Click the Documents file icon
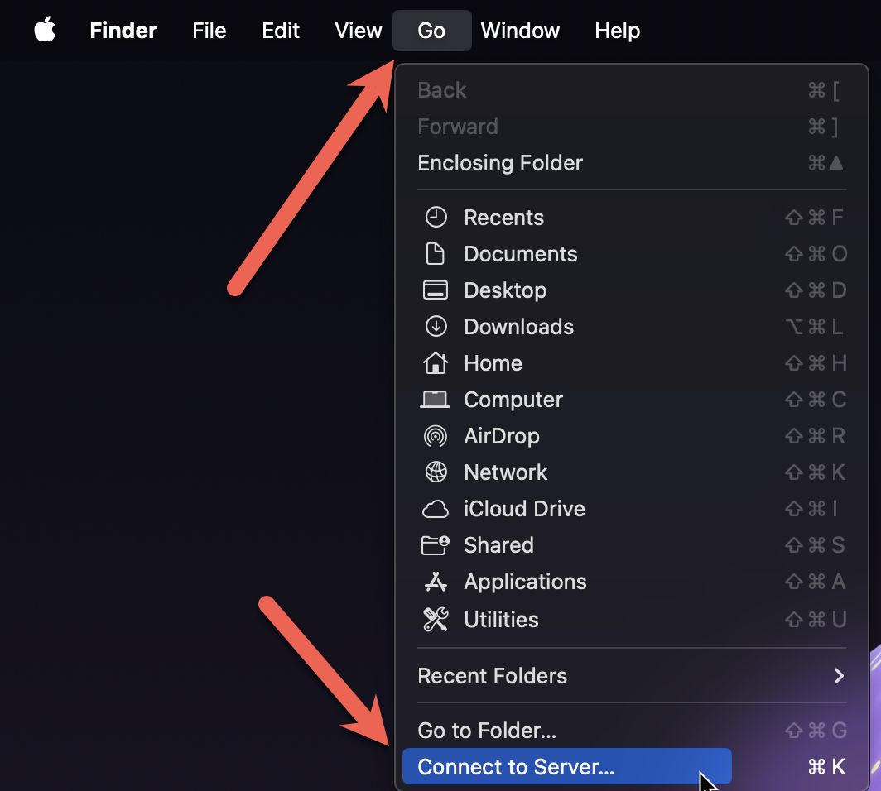The height and width of the screenshot is (791, 881). point(437,253)
